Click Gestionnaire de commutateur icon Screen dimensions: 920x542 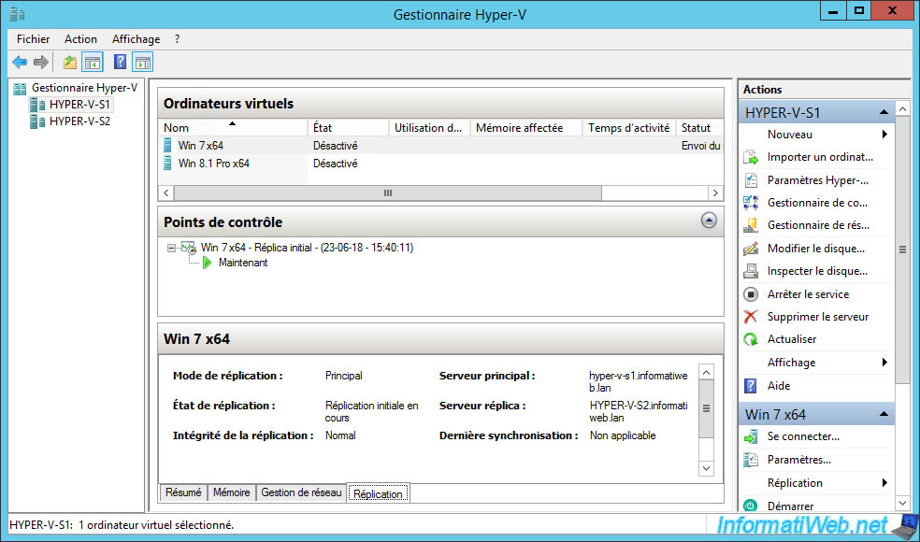pos(751,203)
